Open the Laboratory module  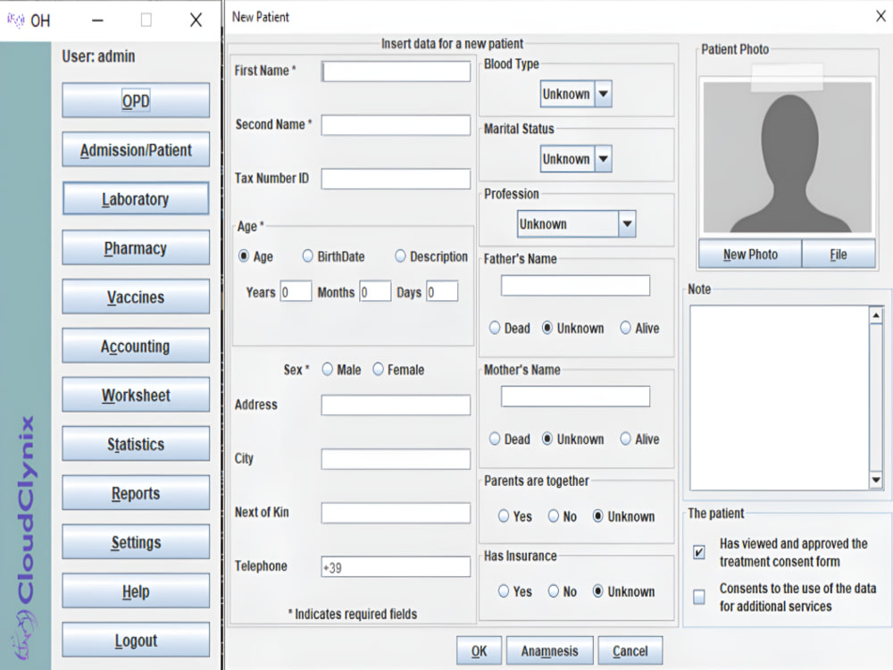[x=136, y=199]
